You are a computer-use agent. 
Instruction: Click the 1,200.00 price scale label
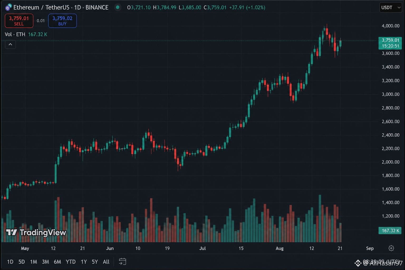coord(390,216)
